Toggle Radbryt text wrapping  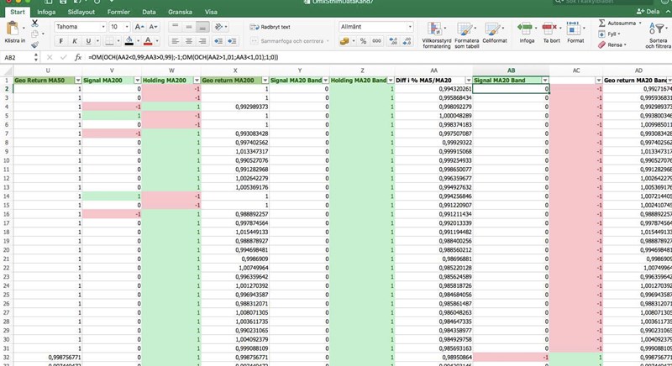[x=268, y=27]
